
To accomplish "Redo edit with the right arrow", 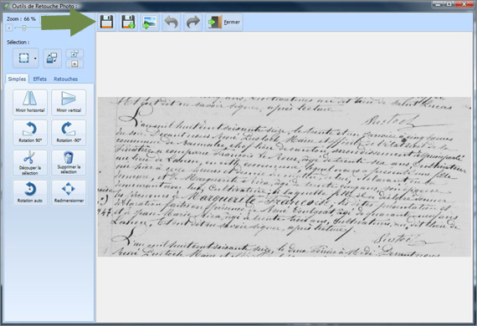I will [192, 23].
